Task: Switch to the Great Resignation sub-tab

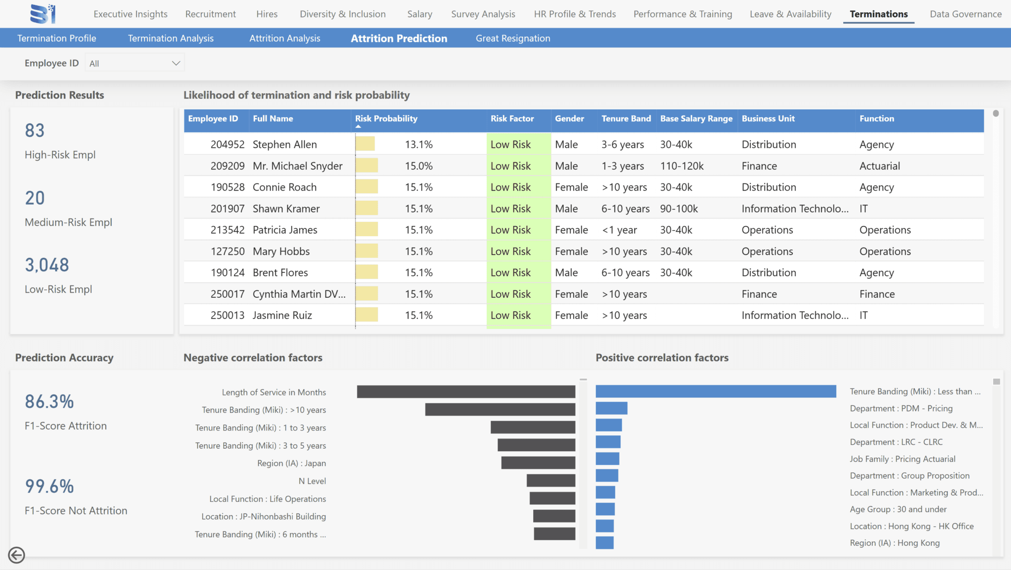Action: coord(513,38)
